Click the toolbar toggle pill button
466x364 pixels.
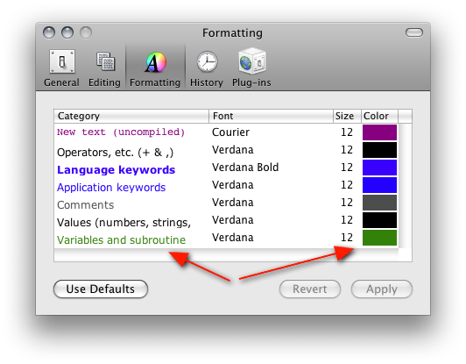coord(414,32)
